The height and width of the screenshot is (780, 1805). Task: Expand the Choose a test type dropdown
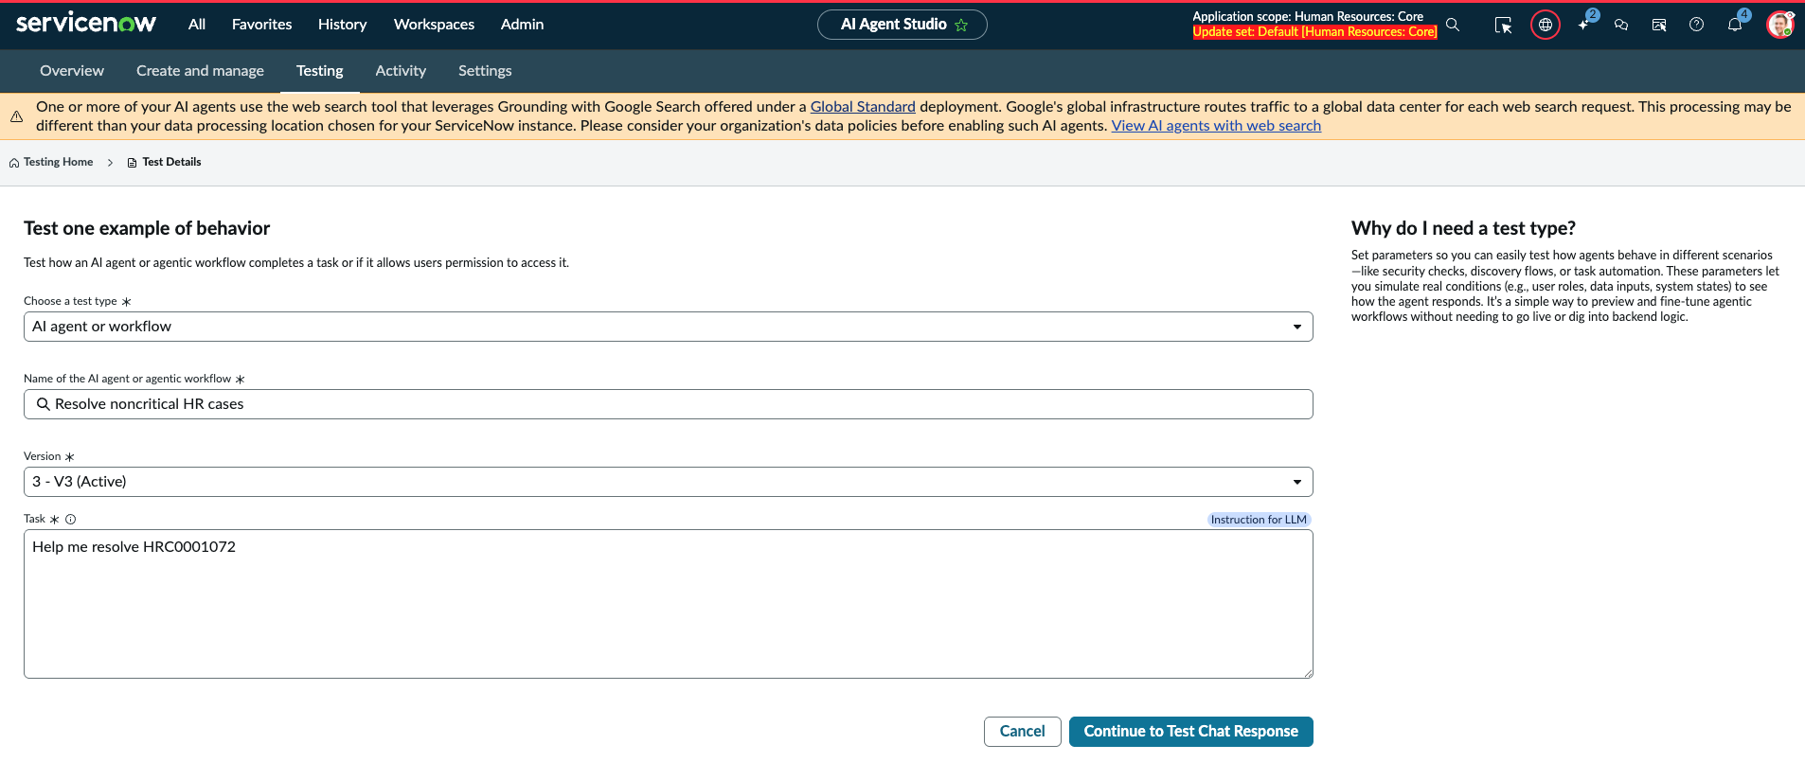[668, 327]
